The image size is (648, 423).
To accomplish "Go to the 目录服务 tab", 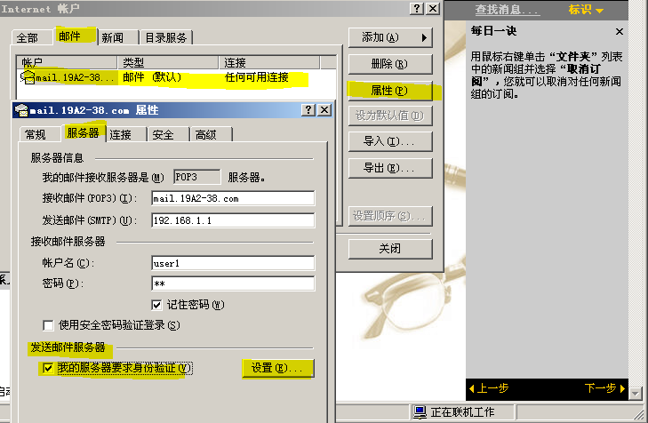I will point(165,38).
